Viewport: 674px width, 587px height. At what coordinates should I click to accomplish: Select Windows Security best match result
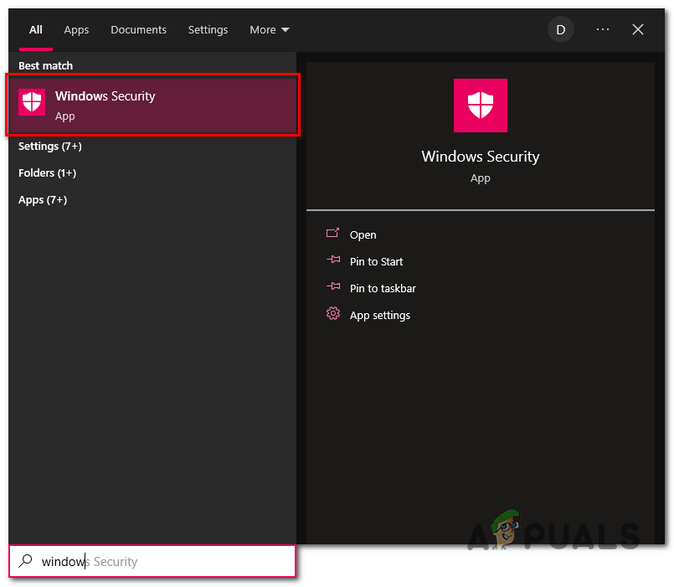point(152,105)
